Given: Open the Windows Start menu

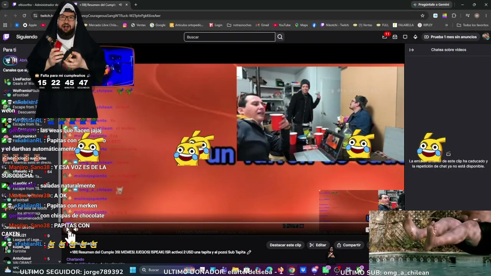Looking at the screenshot, I should 133,270.
